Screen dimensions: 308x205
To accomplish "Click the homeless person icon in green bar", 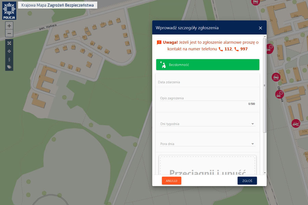I will pyautogui.click(x=163, y=65).
